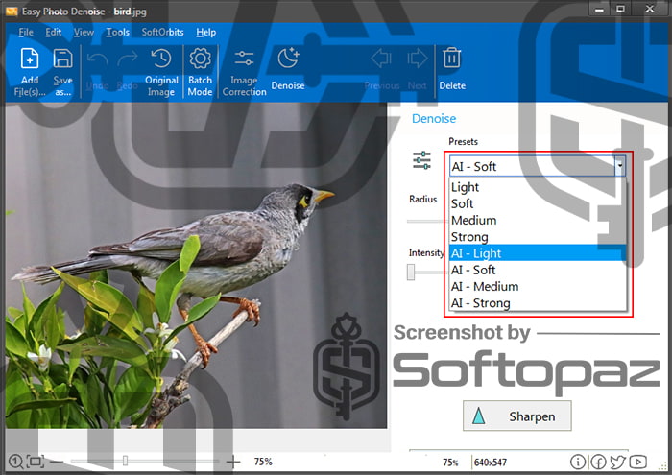Open the info icon in status bar

(578, 462)
